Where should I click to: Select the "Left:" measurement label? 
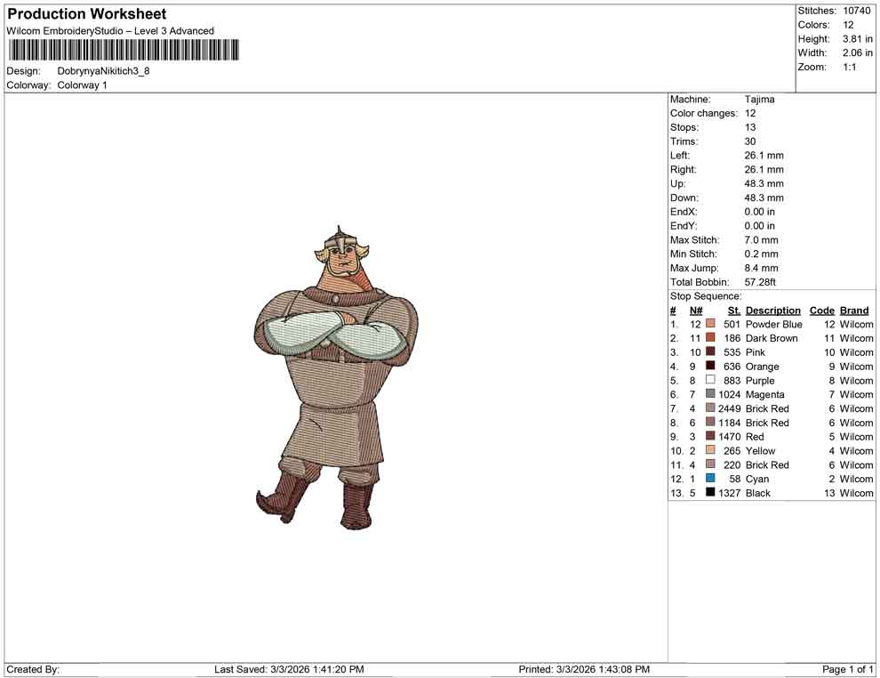680,156
